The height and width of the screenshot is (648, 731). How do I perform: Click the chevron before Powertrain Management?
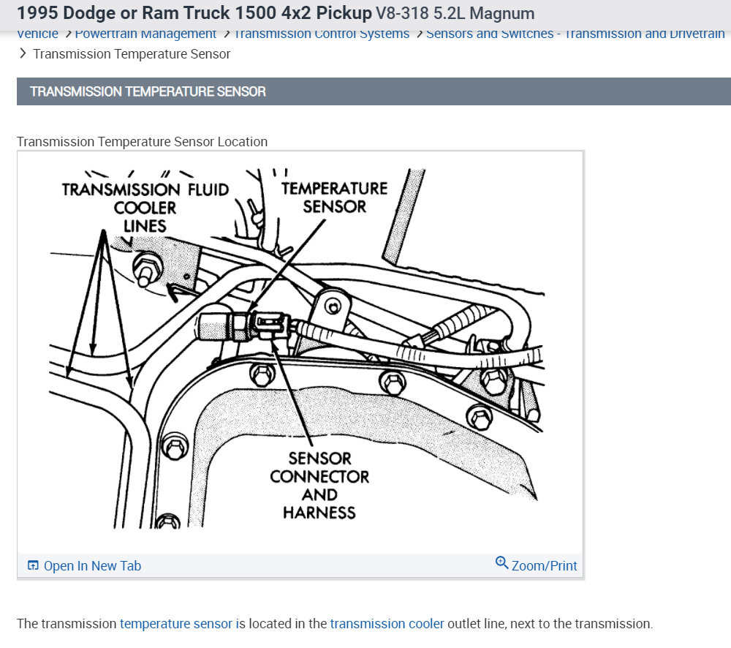point(68,34)
